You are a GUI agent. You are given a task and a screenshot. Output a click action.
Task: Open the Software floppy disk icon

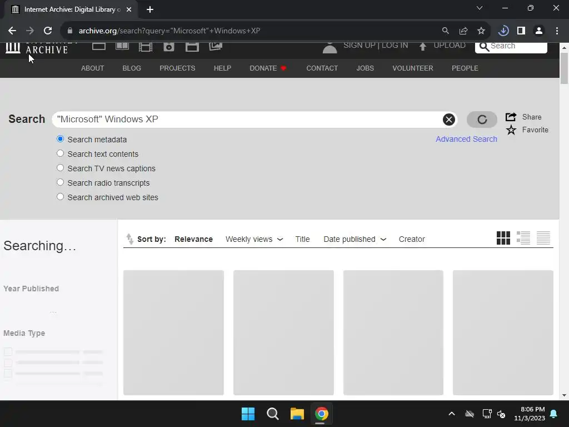point(192,47)
